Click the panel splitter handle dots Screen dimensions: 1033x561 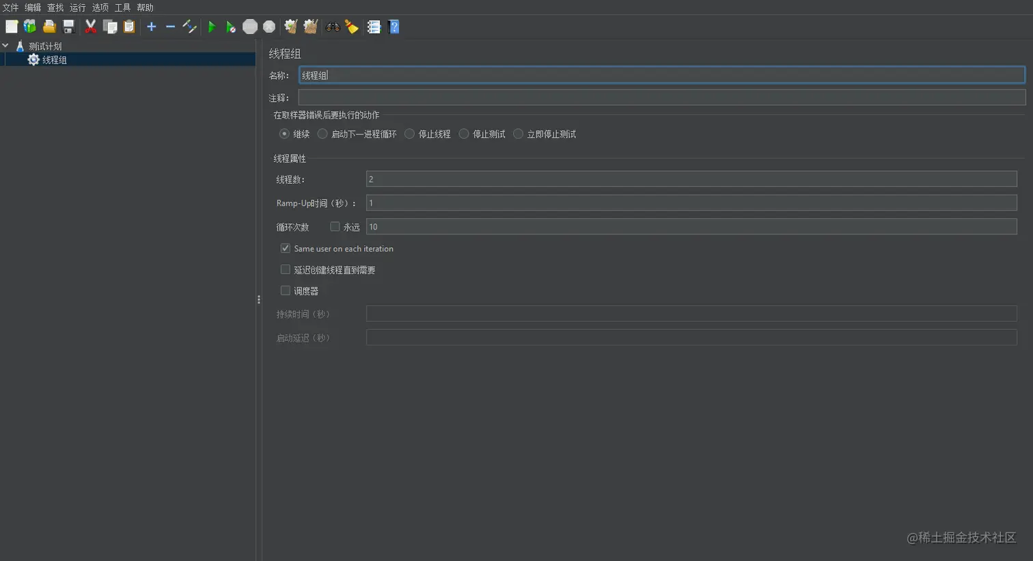coord(259,299)
